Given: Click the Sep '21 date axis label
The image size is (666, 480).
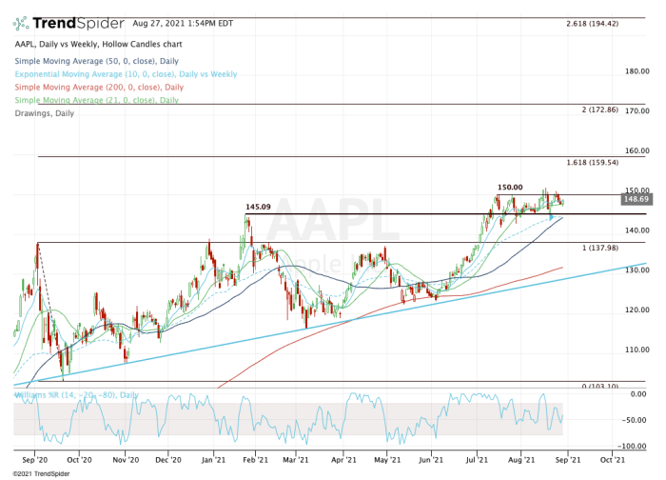Looking at the screenshot, I should [567, 460].
